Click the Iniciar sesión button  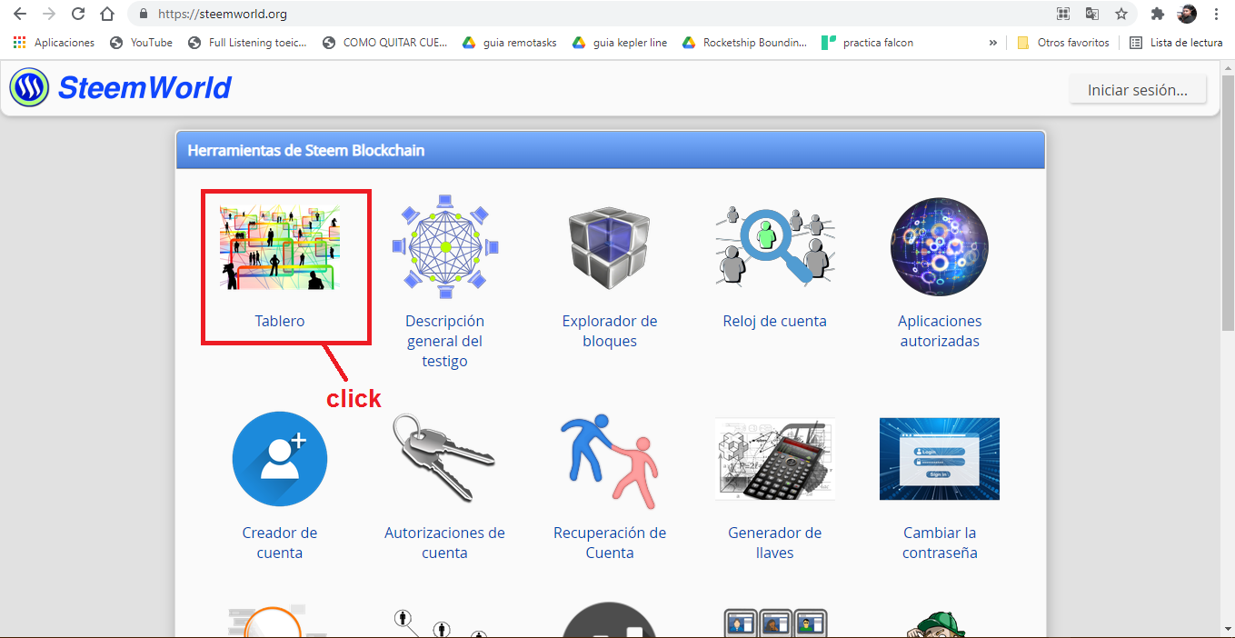1138,90
